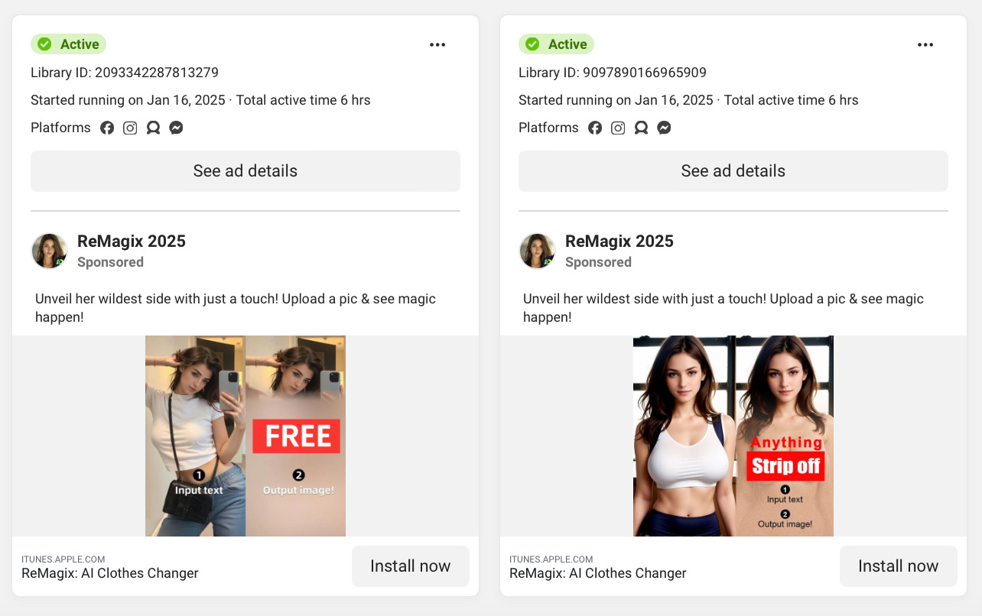Open ReMagix 2025 page name in left ad
This screenshot has width=982, height=616.
(132, 242)
